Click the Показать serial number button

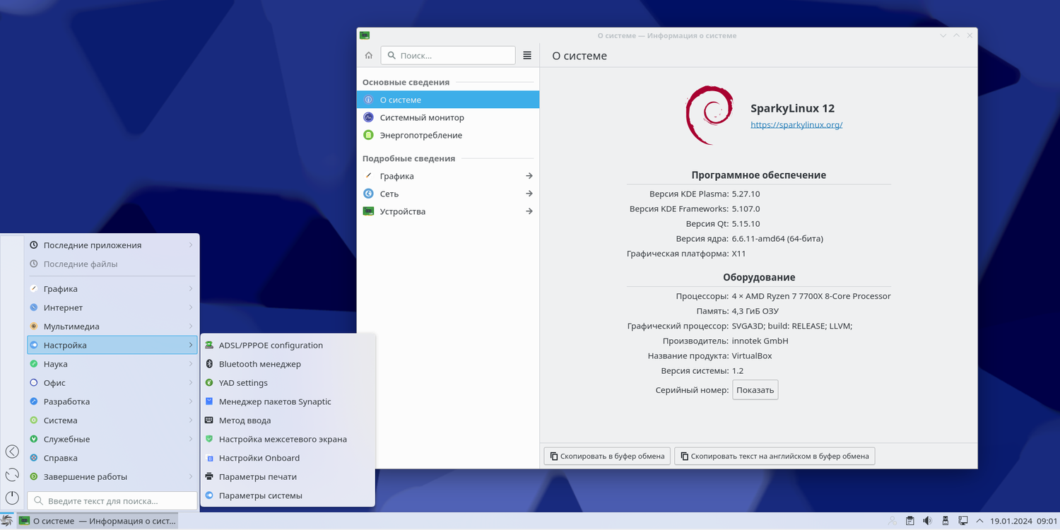[x=755, y=390]
